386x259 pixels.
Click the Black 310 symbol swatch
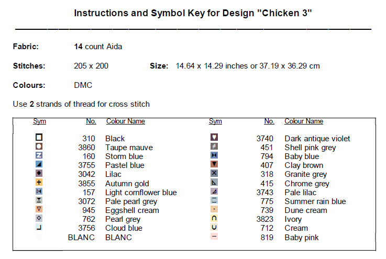click(x=39, y=138)
